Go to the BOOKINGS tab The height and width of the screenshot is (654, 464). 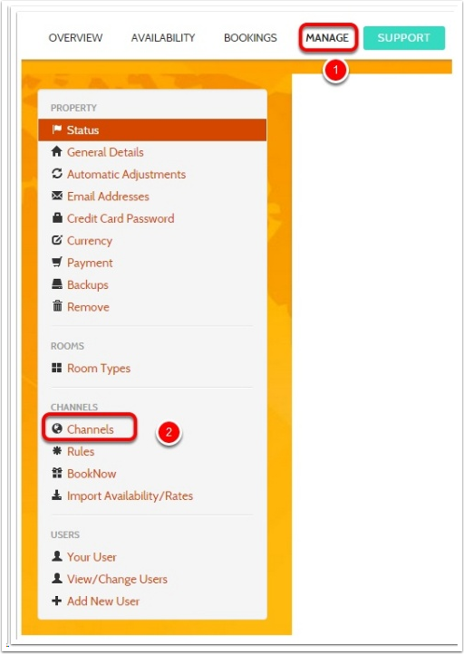click(x=250, y=38)
